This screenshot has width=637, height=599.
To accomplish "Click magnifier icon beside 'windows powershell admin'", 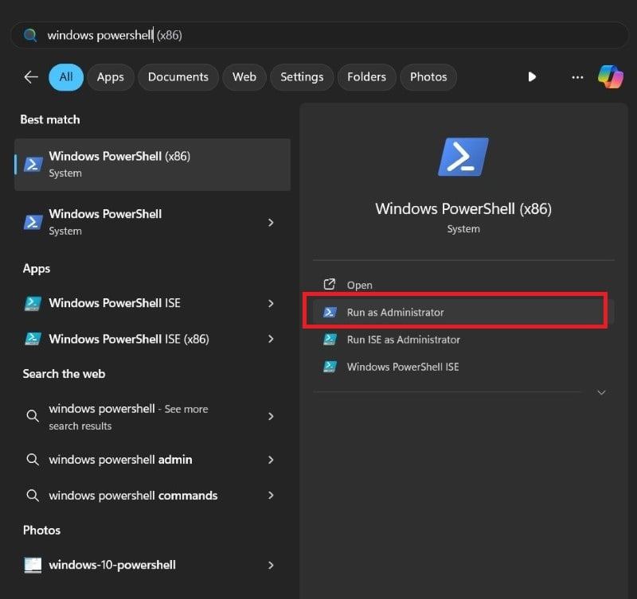I will 33,460.
